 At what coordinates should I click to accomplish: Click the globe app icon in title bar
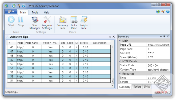click(x=6, y=6)
